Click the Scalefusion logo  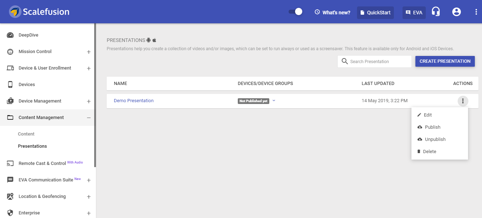(39, 12)
